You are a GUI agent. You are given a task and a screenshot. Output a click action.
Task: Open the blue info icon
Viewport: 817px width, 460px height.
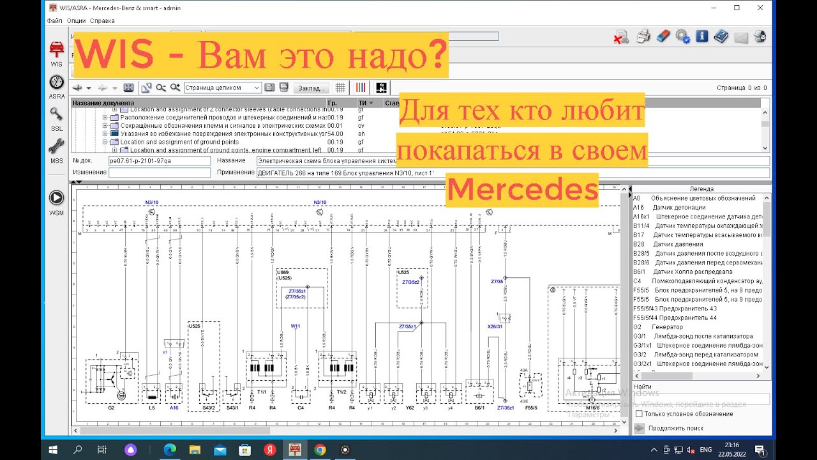pos(701,36)
